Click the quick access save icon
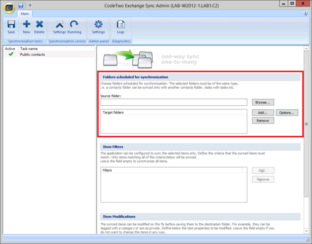The image size is (312, 244). tap(21, 5)
